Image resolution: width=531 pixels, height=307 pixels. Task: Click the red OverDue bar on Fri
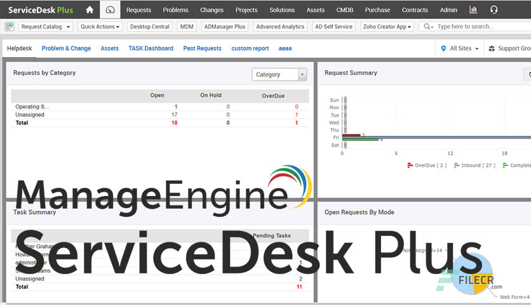pyautogui.click(x=351, y=135)
